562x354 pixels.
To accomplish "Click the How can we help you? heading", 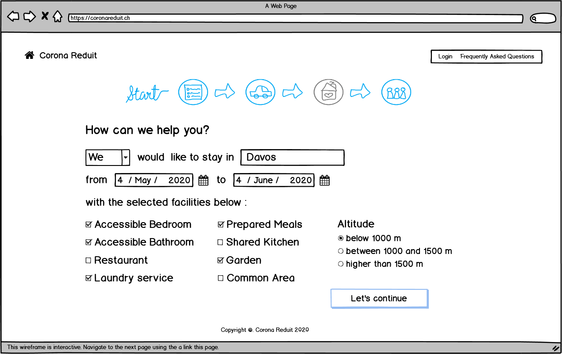I will 147,131.
